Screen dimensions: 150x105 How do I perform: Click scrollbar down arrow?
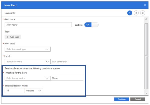pos(146,93)
